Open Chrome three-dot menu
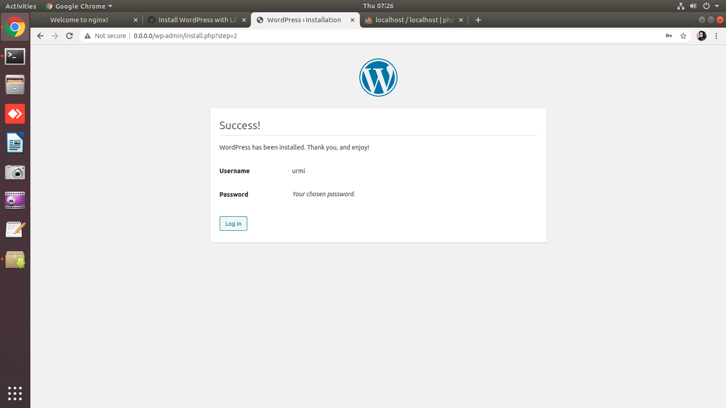This screenshot has height=408, width=726. point(716,36)
